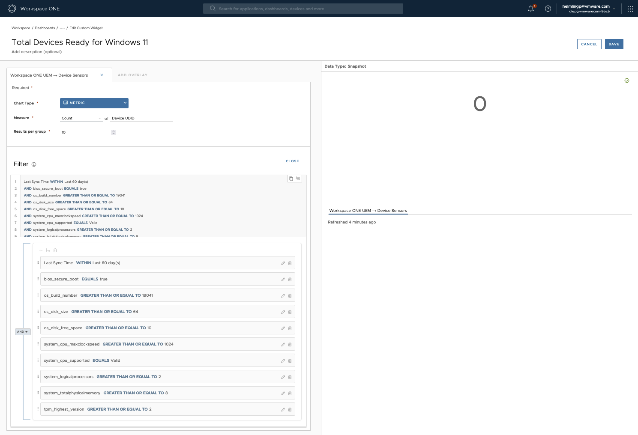The image size is (638, 435).
Task: Edit the bios_secure_boot rule
Action: [283, 280]
